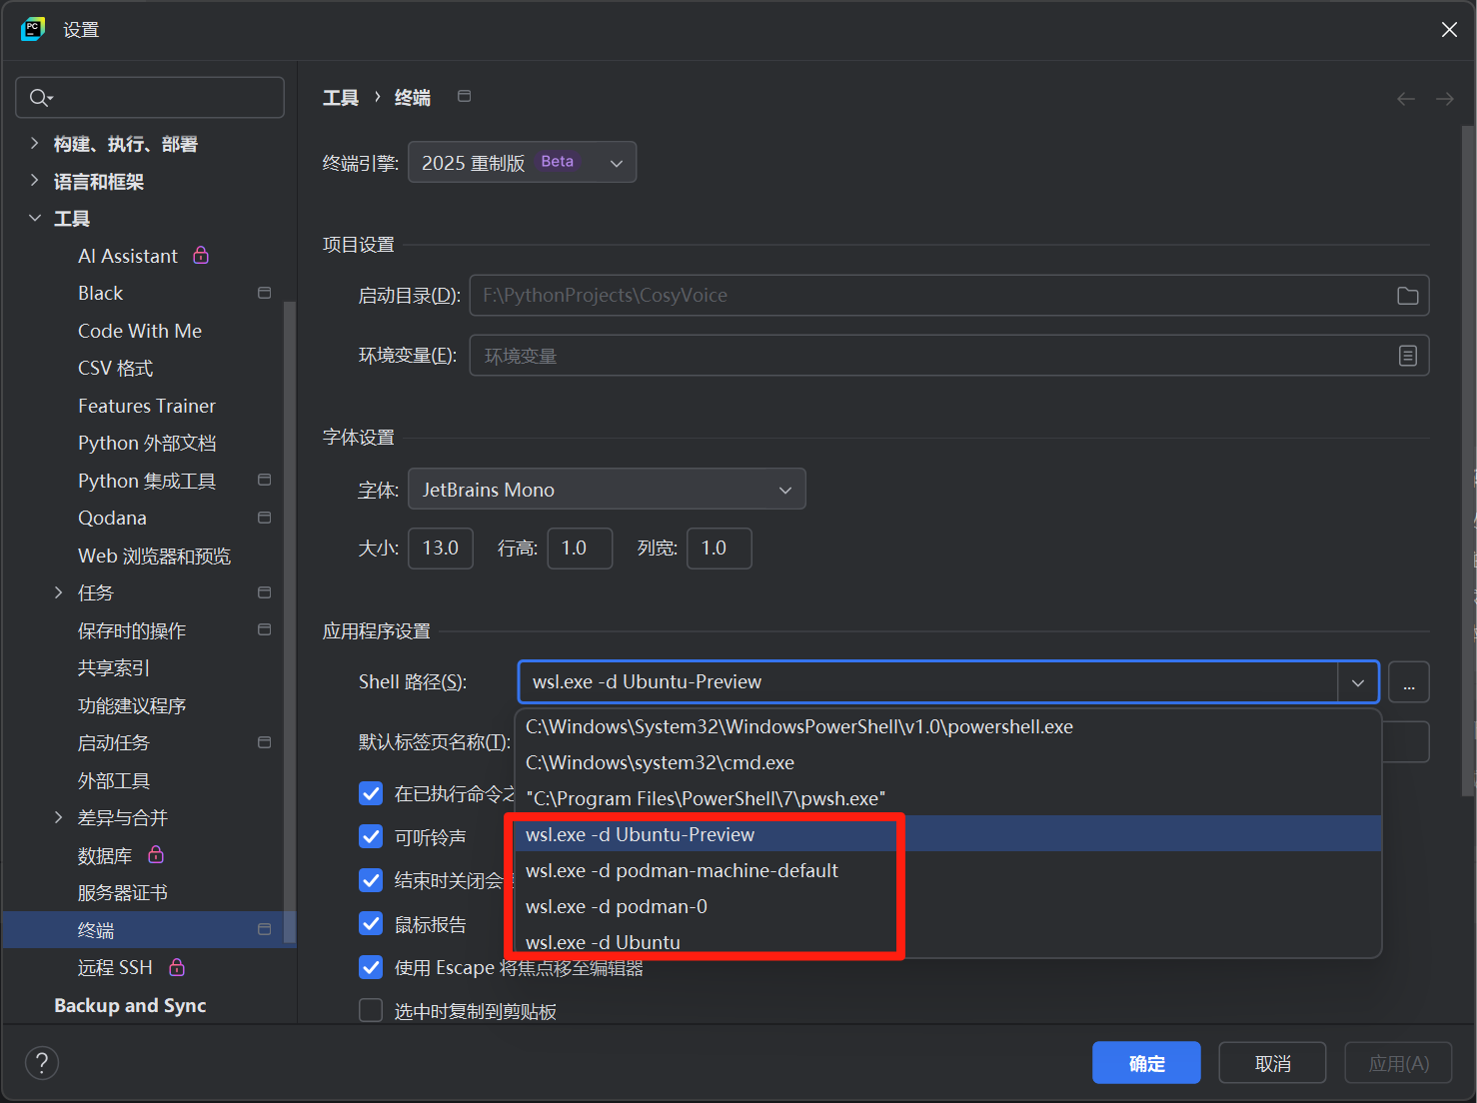Screen dimensions: 1477x1103
Task: Toggle 使用 Escape 将焦点移至编辑器 checkbox
Action: 371,967
